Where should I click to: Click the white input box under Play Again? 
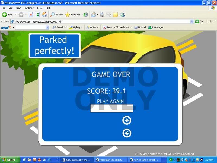point(111,108)
